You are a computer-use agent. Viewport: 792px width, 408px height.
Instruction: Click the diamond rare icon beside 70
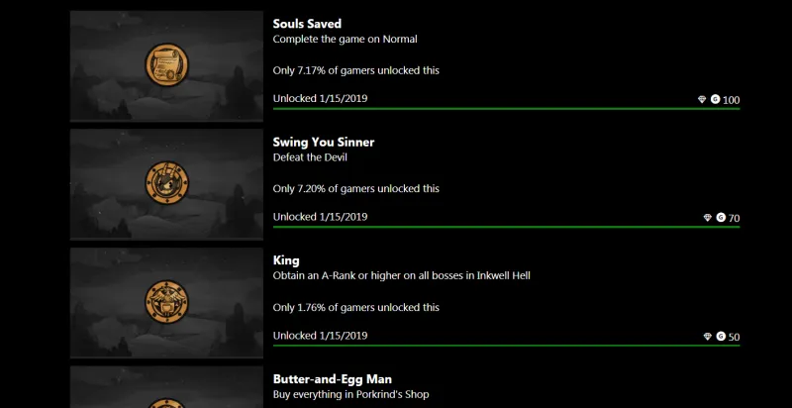pyautogui.click(x=707, y=218)
